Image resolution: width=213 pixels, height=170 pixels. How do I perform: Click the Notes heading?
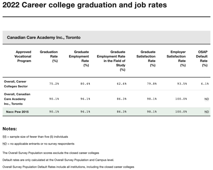[x=10, y=129]
